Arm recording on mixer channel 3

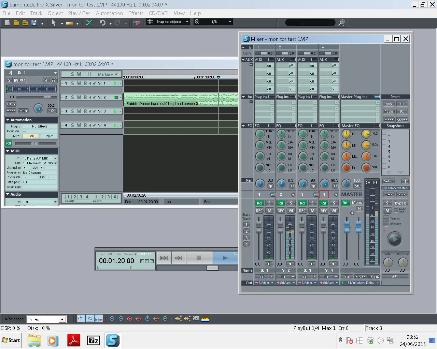tap(302, 211)
